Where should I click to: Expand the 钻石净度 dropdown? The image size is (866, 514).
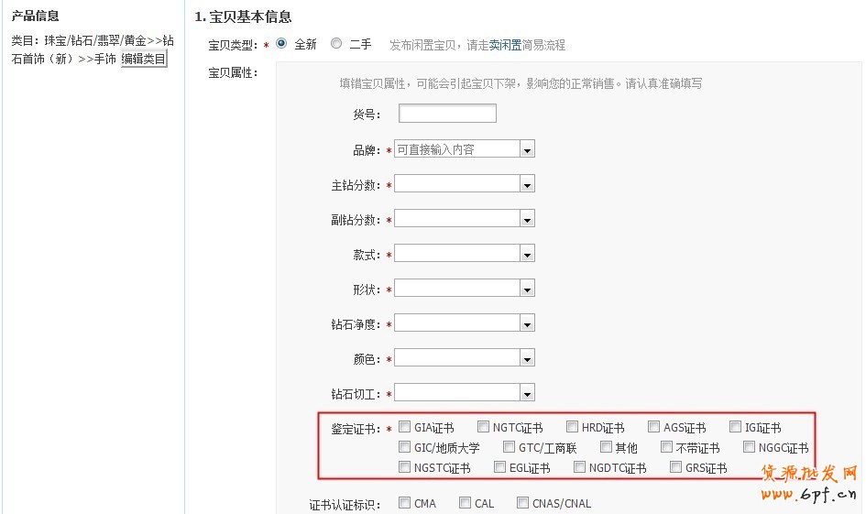pyautogui.click(x=527, y=323)
